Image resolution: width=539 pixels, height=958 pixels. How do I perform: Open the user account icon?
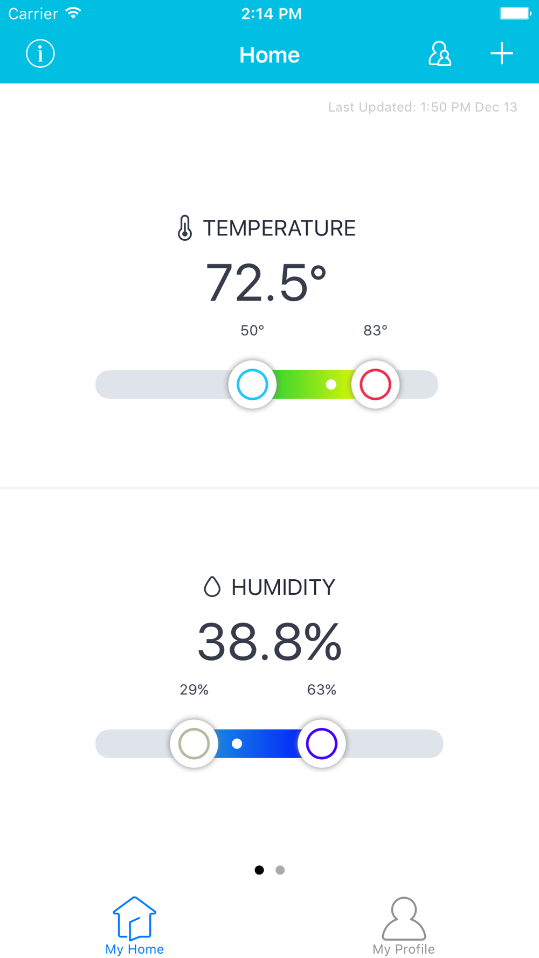pyautogui.click(x=440, y=54)
